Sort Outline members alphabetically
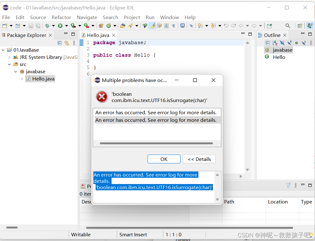 point(275,43)
